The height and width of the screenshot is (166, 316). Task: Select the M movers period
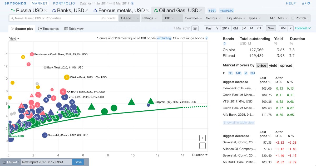246,73
